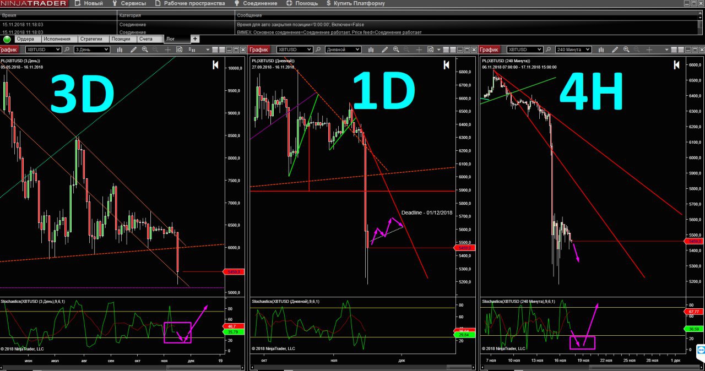Click zoom in icon in 240 Минута chart
705x371 pixels.
tap(626, 50)
